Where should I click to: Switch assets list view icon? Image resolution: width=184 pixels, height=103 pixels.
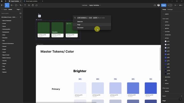point(20,17)
